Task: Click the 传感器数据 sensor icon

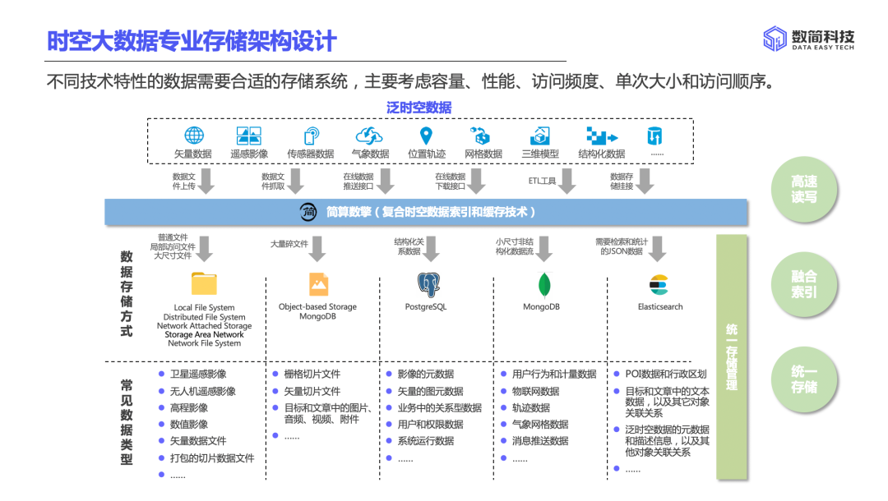Action: pos(311,136)
